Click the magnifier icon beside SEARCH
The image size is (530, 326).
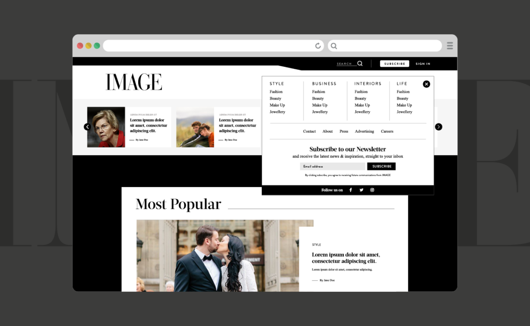pyautogui.click(x=360, y=64)
